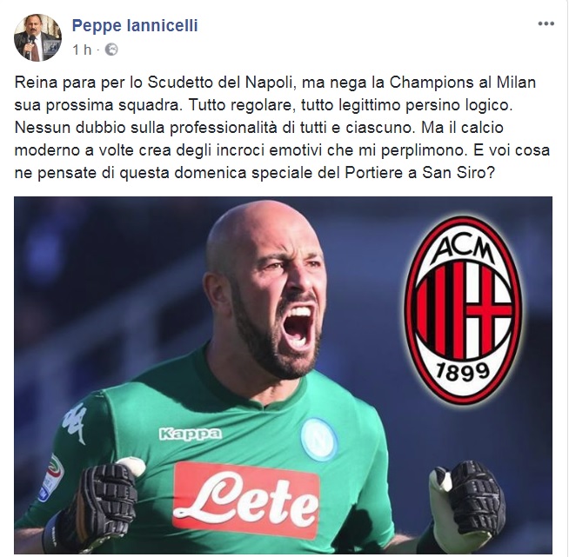Click the word 'Reina' starting the post

point(36,83)
